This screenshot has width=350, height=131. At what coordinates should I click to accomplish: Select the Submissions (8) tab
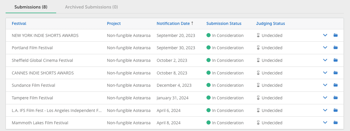point(31,7)
